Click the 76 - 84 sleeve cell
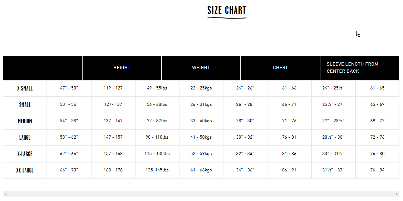 click(x=377, y=170)
